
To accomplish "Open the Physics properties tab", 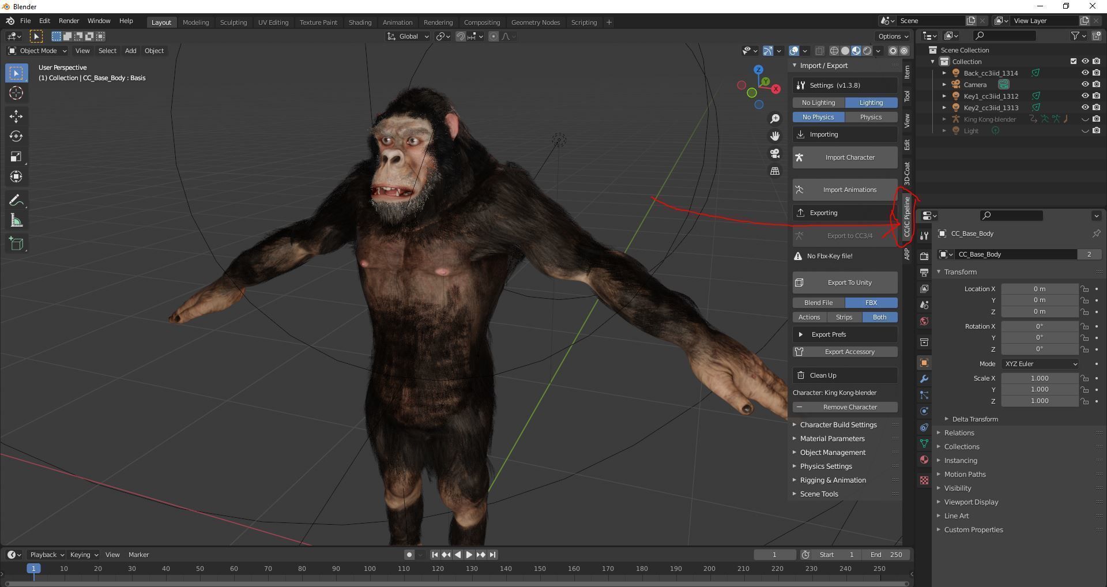I will click(924, 411).
